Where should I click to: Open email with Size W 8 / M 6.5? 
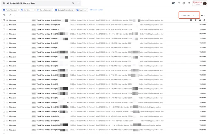pyautogui.click(x=104, y=70)
